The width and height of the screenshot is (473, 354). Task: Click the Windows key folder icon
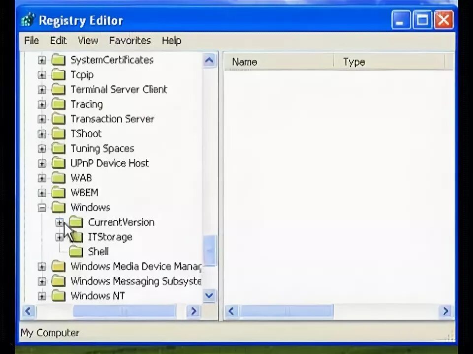point(59,207)
